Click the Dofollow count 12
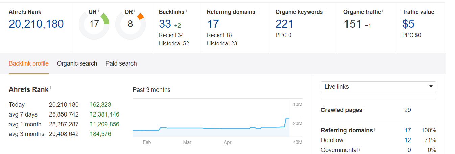 click(408, 140)
